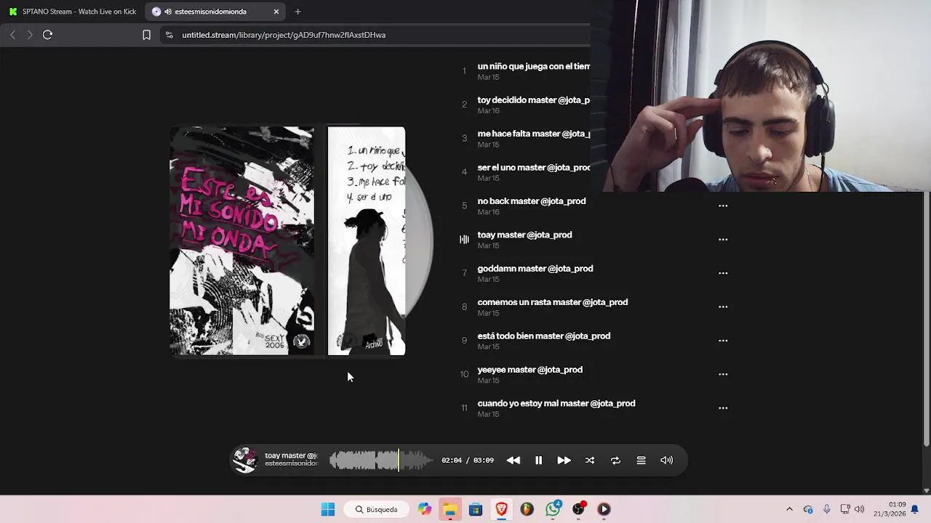Screen dimensions: 931x523
Task: Open Copilot from the taskbar
Action: [425, 509]
